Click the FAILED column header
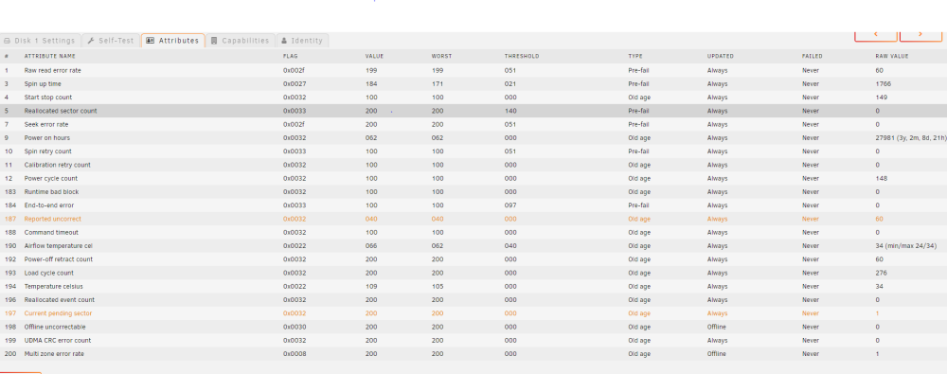Image resolution: width=947 pixels, height=374 pixels. [813, 56]
